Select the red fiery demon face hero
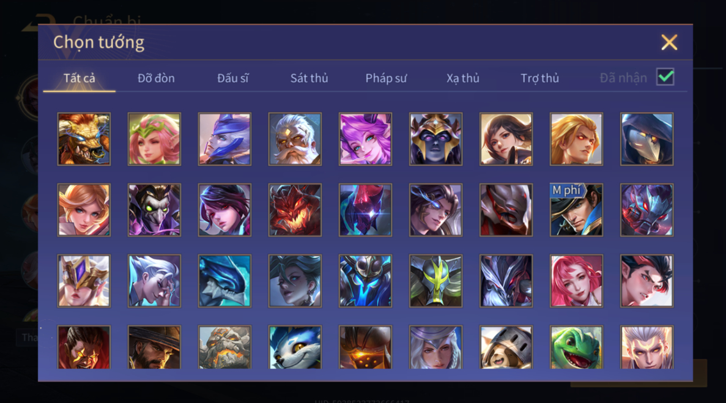726x403 pixels. 295,210
